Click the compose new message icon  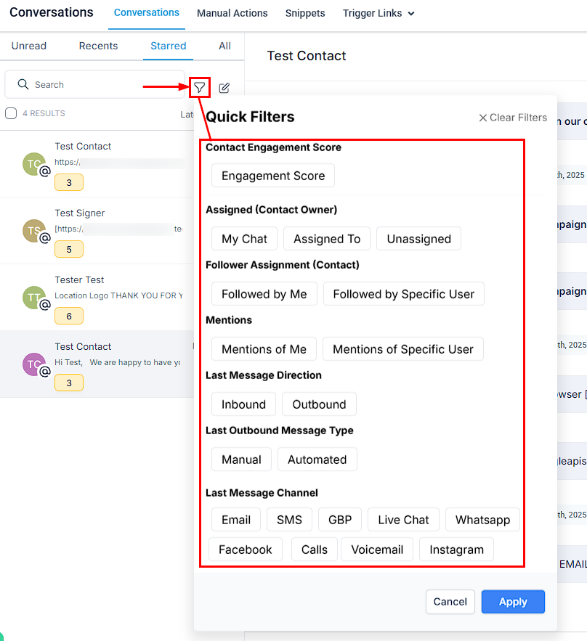click(x=224, y=88)
